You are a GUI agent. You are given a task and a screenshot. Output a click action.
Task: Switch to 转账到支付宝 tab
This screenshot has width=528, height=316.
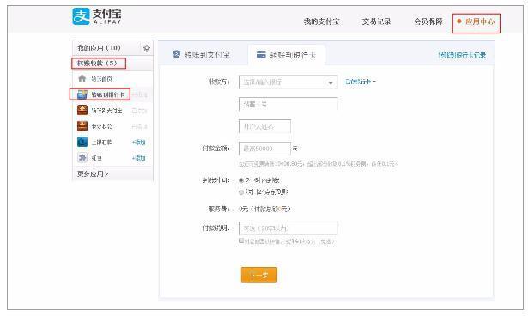tap(202, 54)
